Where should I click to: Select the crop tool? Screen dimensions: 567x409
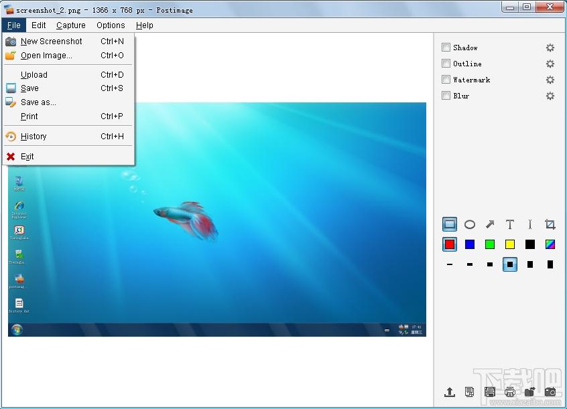pyautogui.click(x=550, y=224)
